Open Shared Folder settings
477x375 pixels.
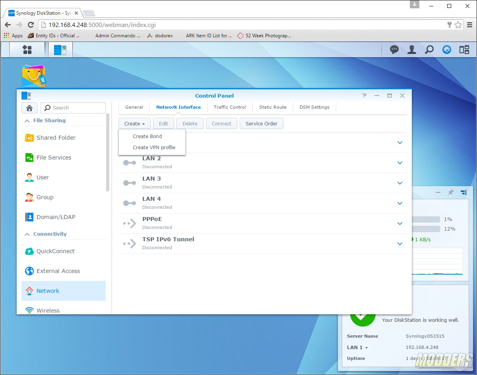tap(64, 138)
